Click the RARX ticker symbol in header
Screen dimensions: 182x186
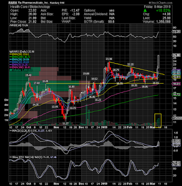click(x=13, y=3)
